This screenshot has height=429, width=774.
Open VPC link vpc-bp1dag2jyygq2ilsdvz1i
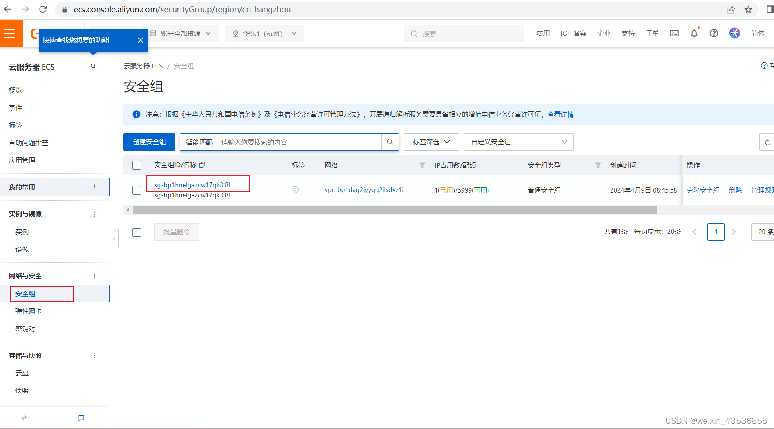click(364, 190)
